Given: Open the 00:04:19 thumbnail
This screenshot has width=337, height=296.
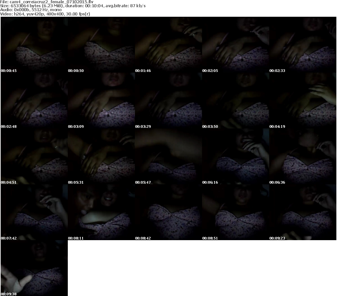Looking at the screenshot, I should [303, 101].
